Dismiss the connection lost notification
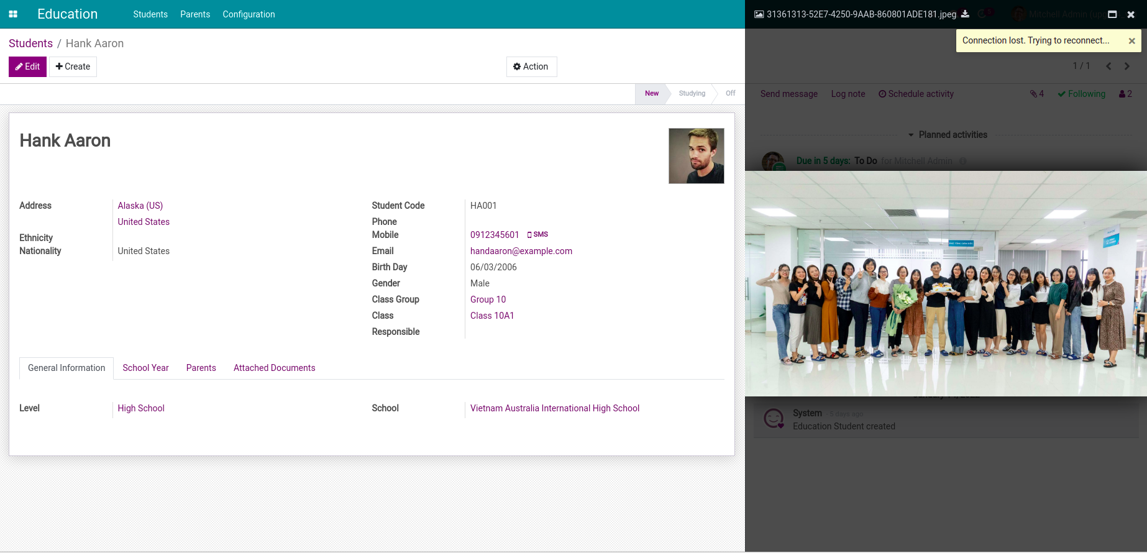Viewport: 1147px width, 553px height. (1131, 41)
